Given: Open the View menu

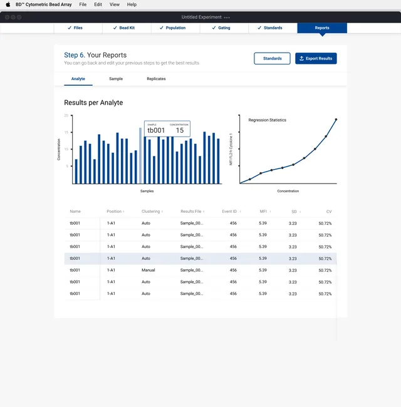Looking at the screenshot, I should (x=115, y=4).
